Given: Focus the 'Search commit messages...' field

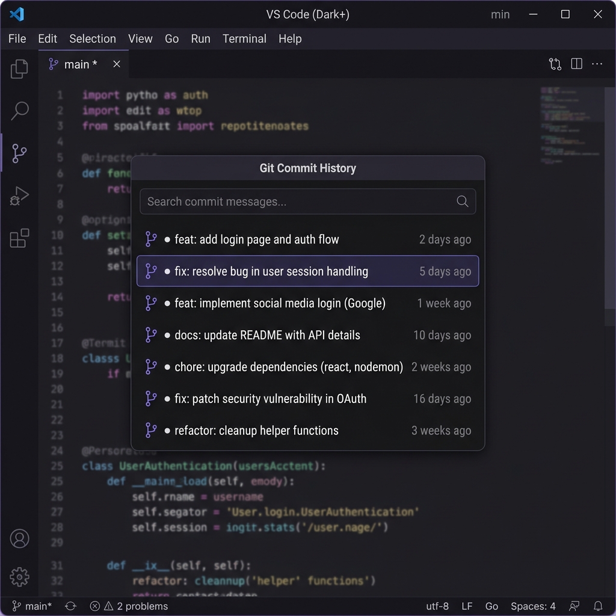Looking at the screenshot, I should click(x=307, y=202).
